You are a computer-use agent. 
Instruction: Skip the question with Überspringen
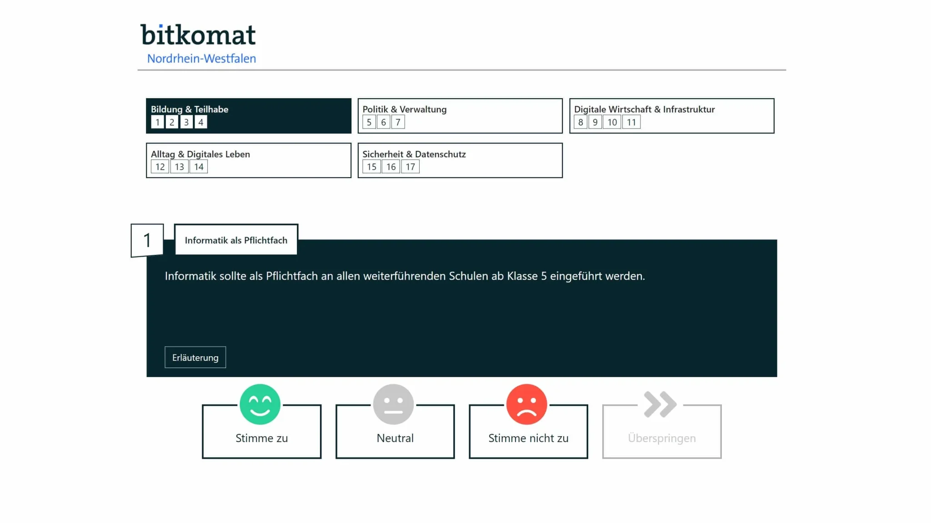point(662,431)
